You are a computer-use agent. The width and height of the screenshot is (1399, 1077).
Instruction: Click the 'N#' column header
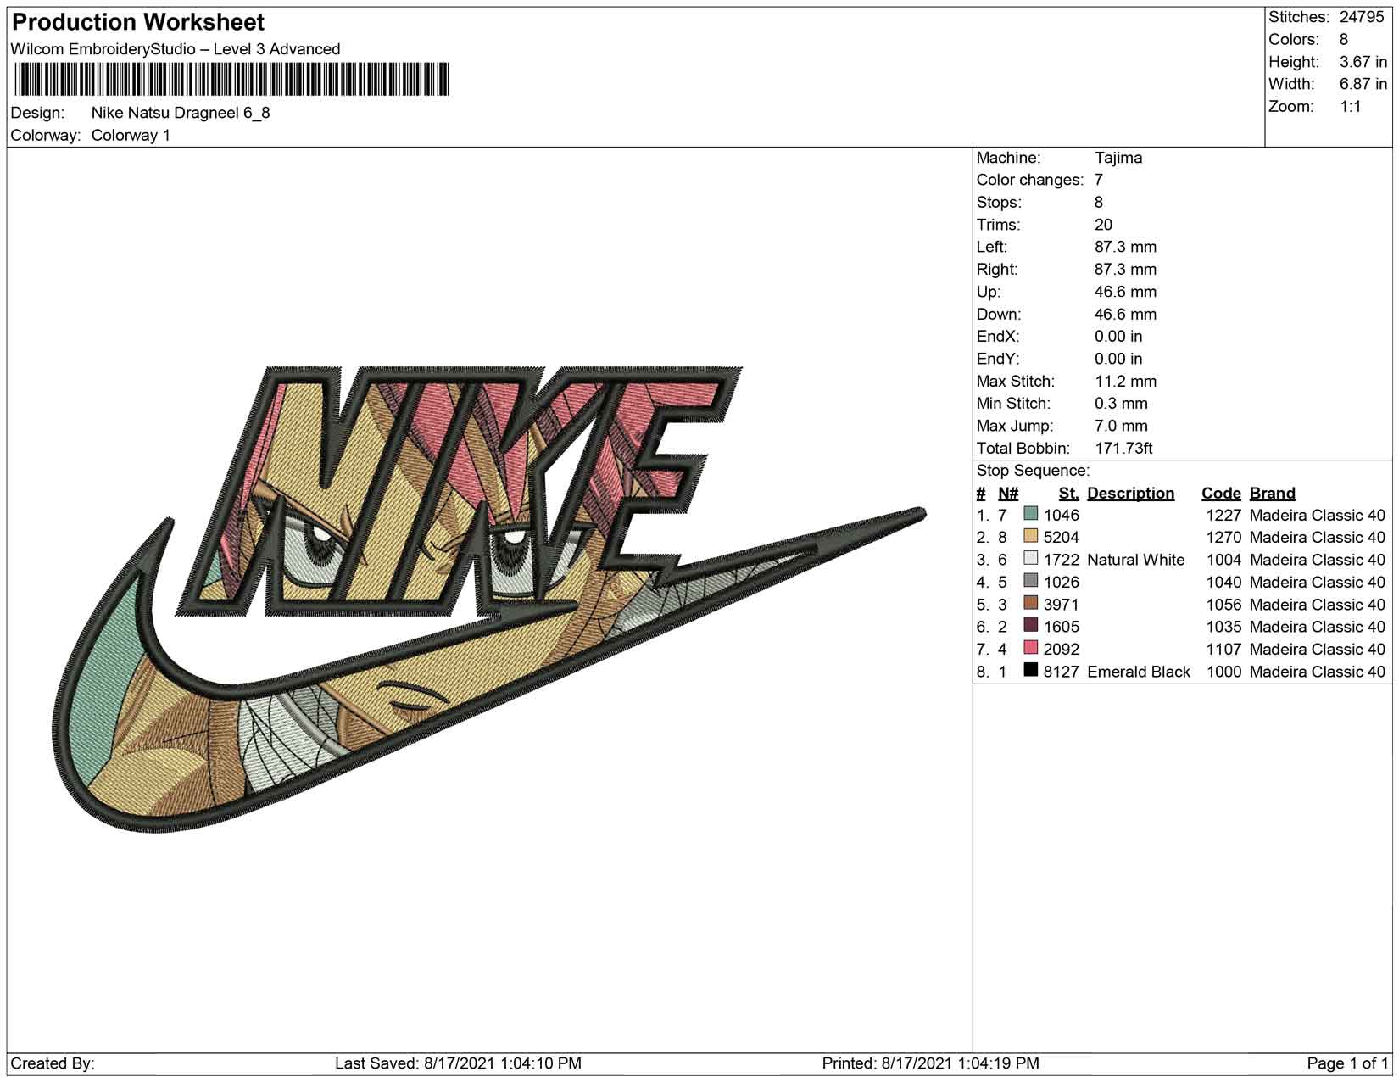(1008, 494)
